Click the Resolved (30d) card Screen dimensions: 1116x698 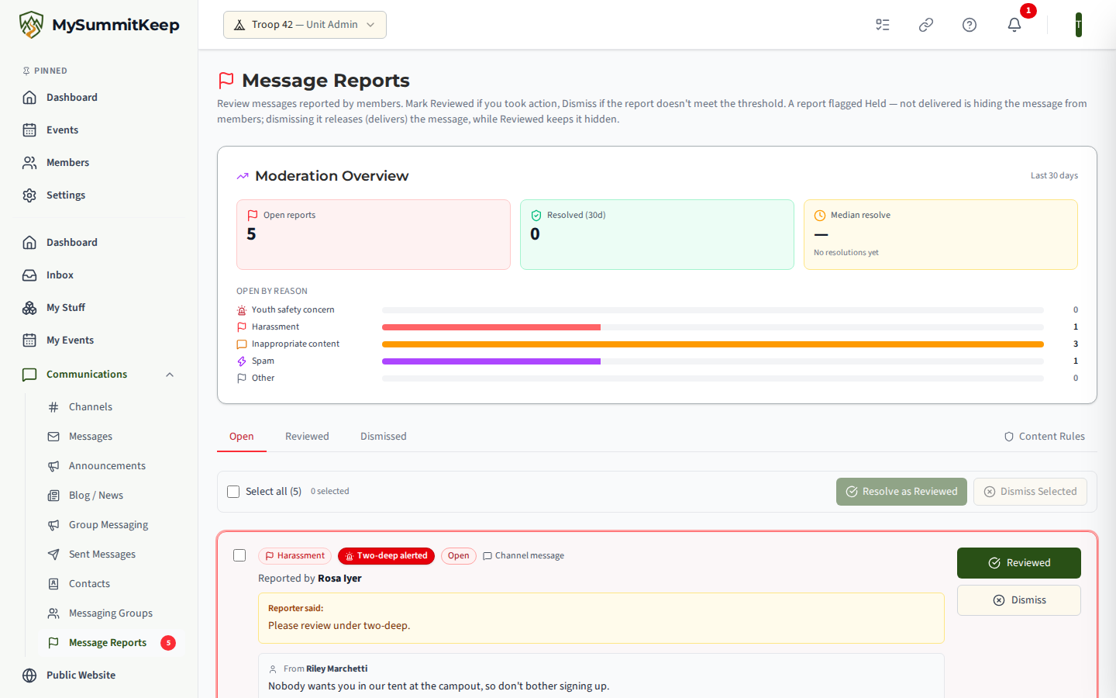tap(657, 235)
